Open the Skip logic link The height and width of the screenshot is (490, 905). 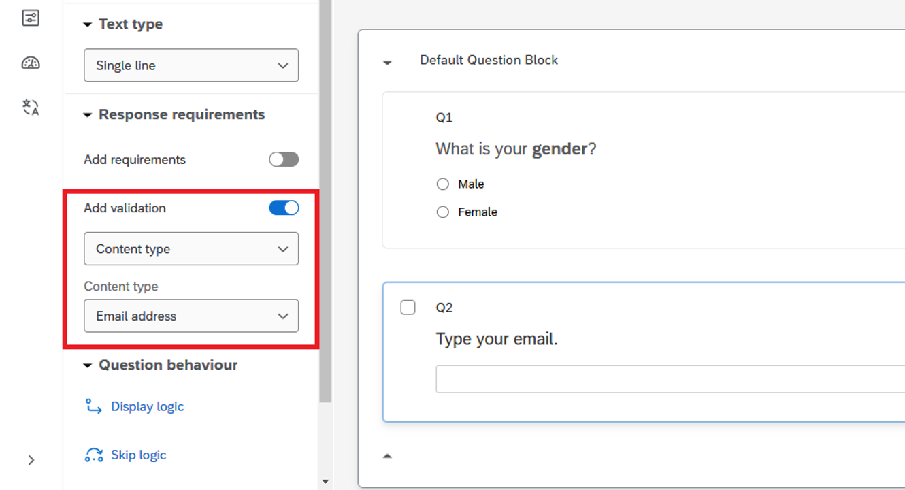[x=138, y=455]
